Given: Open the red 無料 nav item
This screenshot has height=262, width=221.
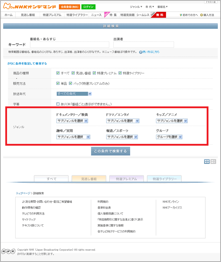Looking at the screenshot, I should coord(159,15).
